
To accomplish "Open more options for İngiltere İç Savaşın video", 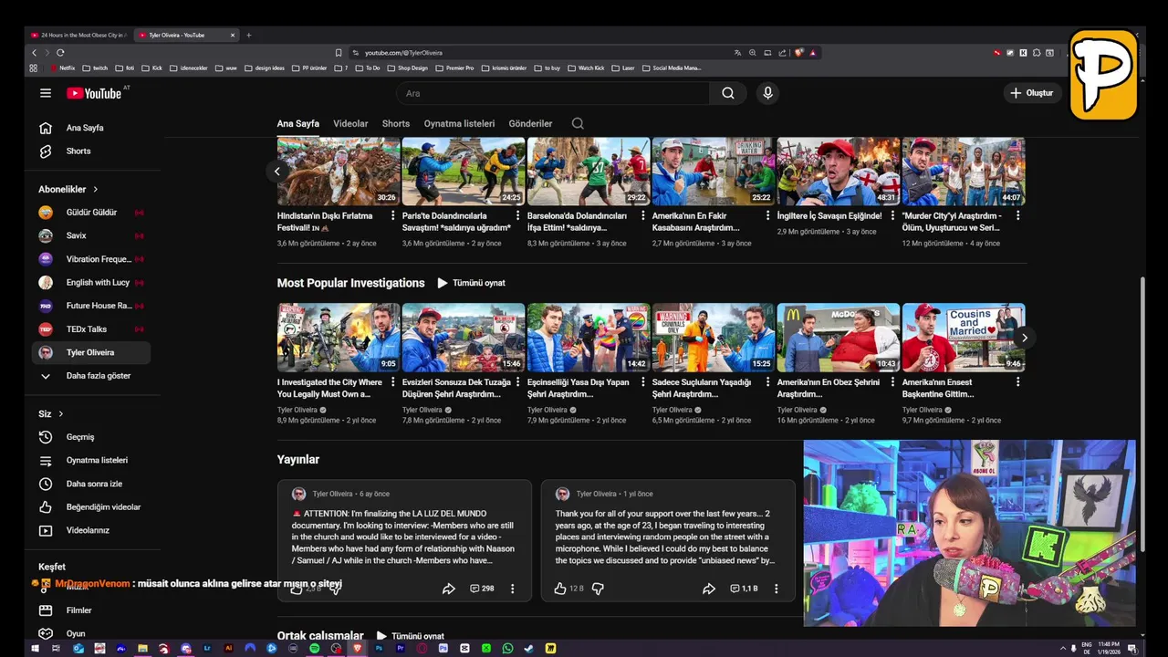I will pyautogui.click(x=892, y=216).
